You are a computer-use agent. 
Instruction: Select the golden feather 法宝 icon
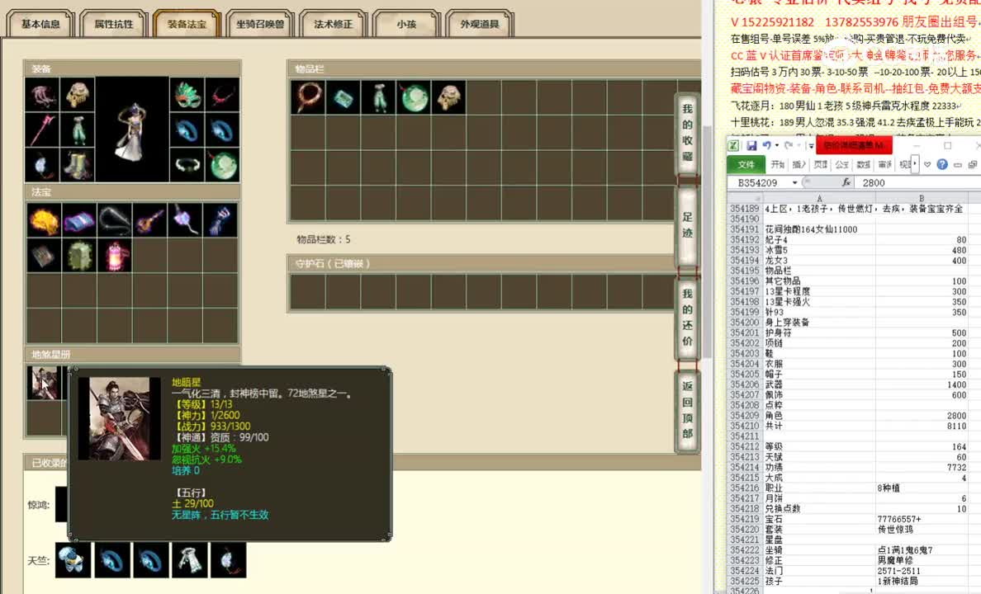[x=45, y=219]
